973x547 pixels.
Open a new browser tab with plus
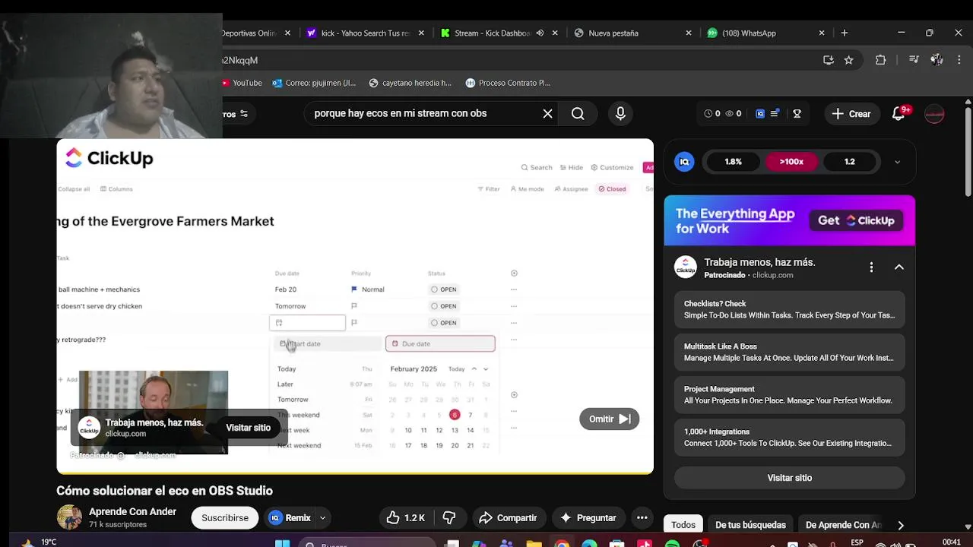[x=844, y=33]
